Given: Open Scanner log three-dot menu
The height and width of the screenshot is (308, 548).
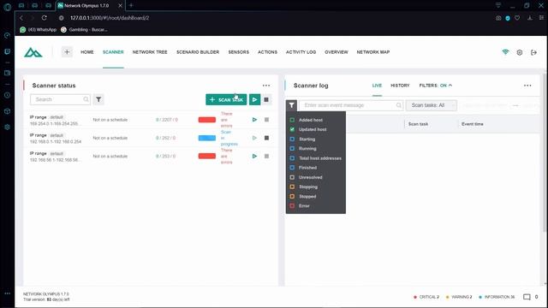Looking at the screenshot, I should 527,86.
